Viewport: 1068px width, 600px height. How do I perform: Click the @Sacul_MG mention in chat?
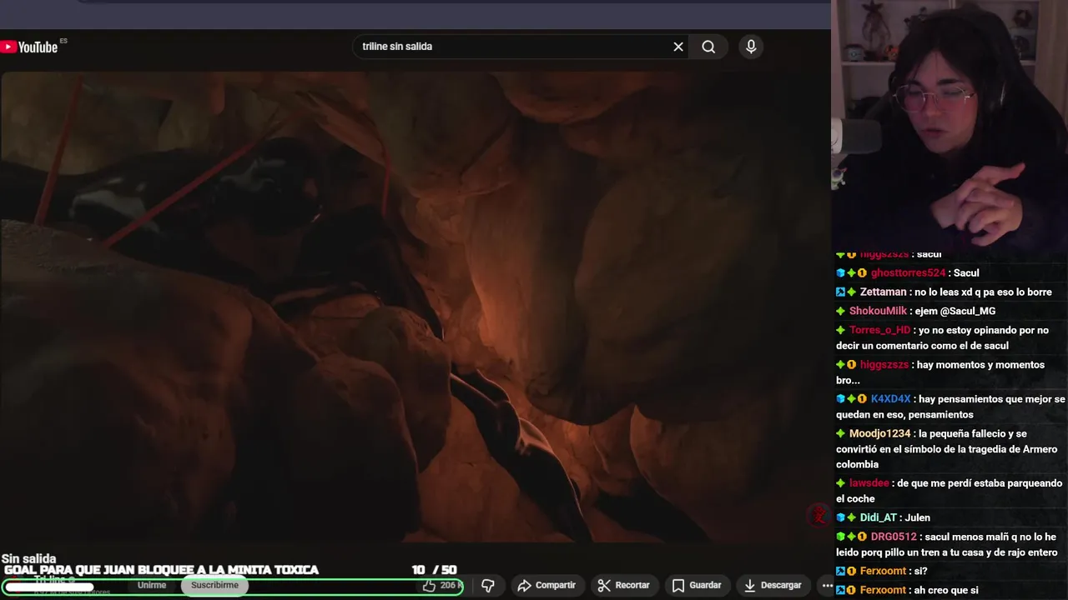(967, 311)
